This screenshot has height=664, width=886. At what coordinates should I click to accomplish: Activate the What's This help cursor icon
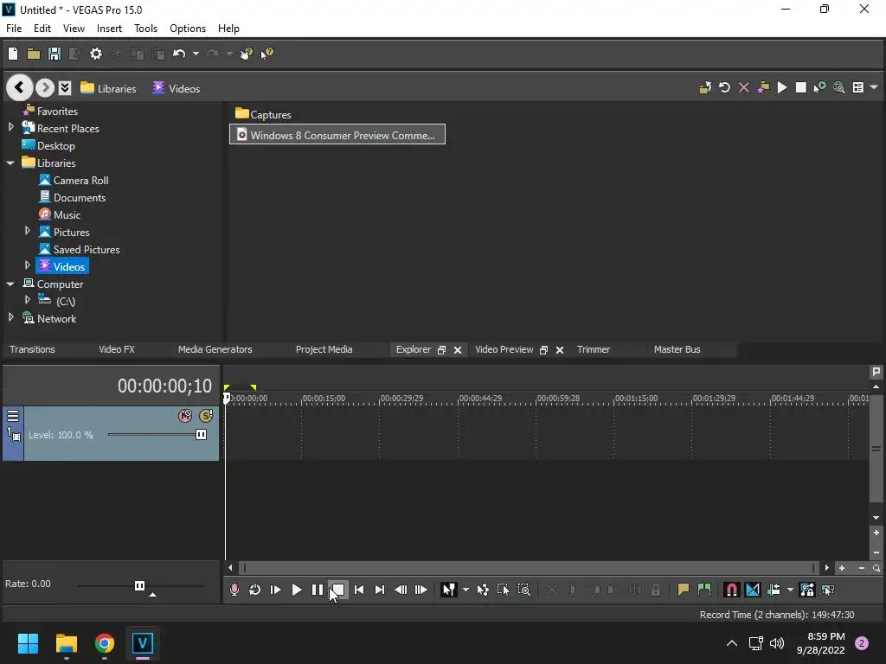point(266,54)
